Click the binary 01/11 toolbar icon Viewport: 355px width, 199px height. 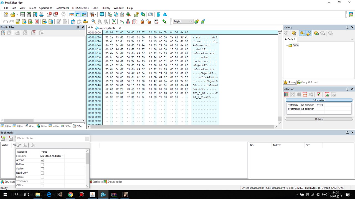pos(156,22)
